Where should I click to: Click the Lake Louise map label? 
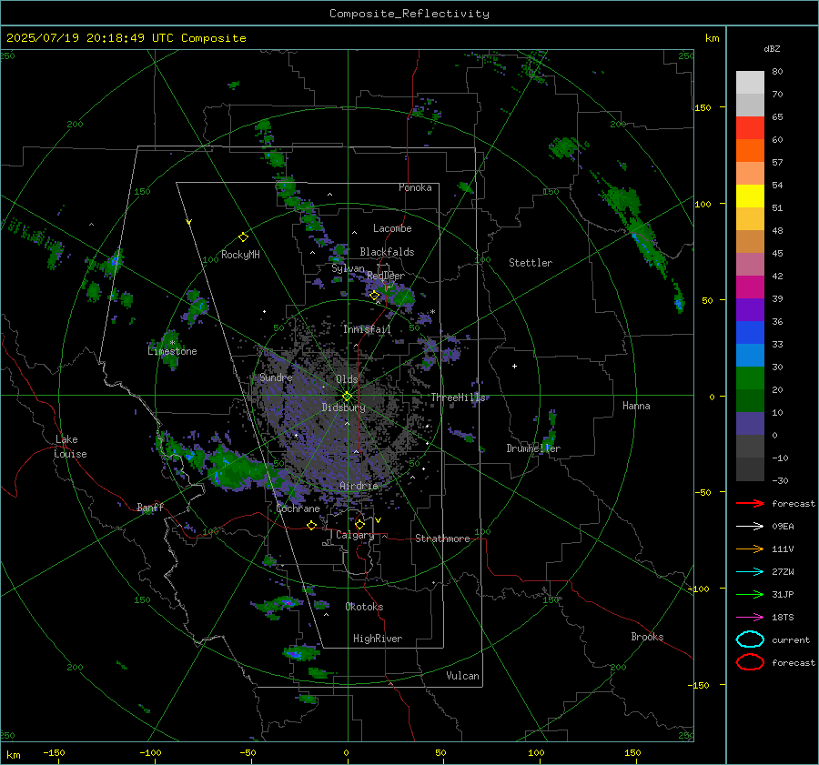(x=71, y=447)
